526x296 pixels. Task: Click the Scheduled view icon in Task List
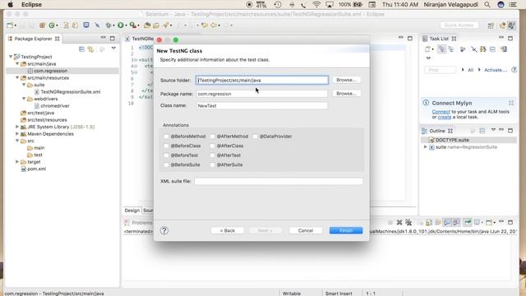(x=451, y=49)
